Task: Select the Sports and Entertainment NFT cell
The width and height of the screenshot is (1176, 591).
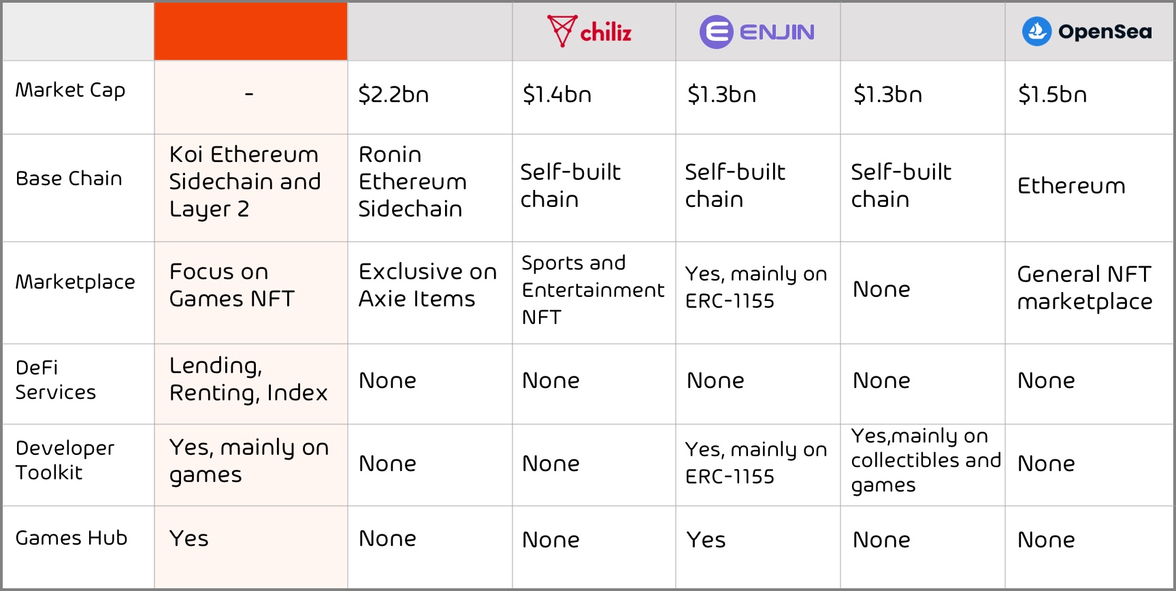Action: point(592,290)
